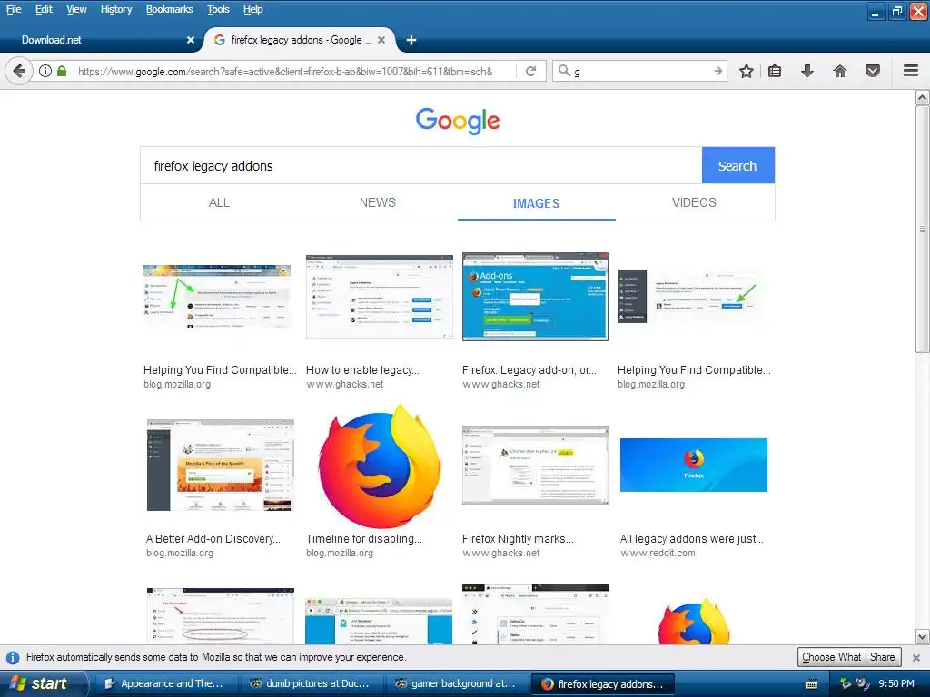Open a new tab with plus button
Image resolution: width=930 pixels, height=697 pixels.
pyautogui.click(x=411, y=40)
